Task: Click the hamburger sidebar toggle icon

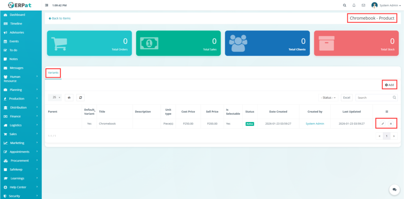Action: pos(47,6)
